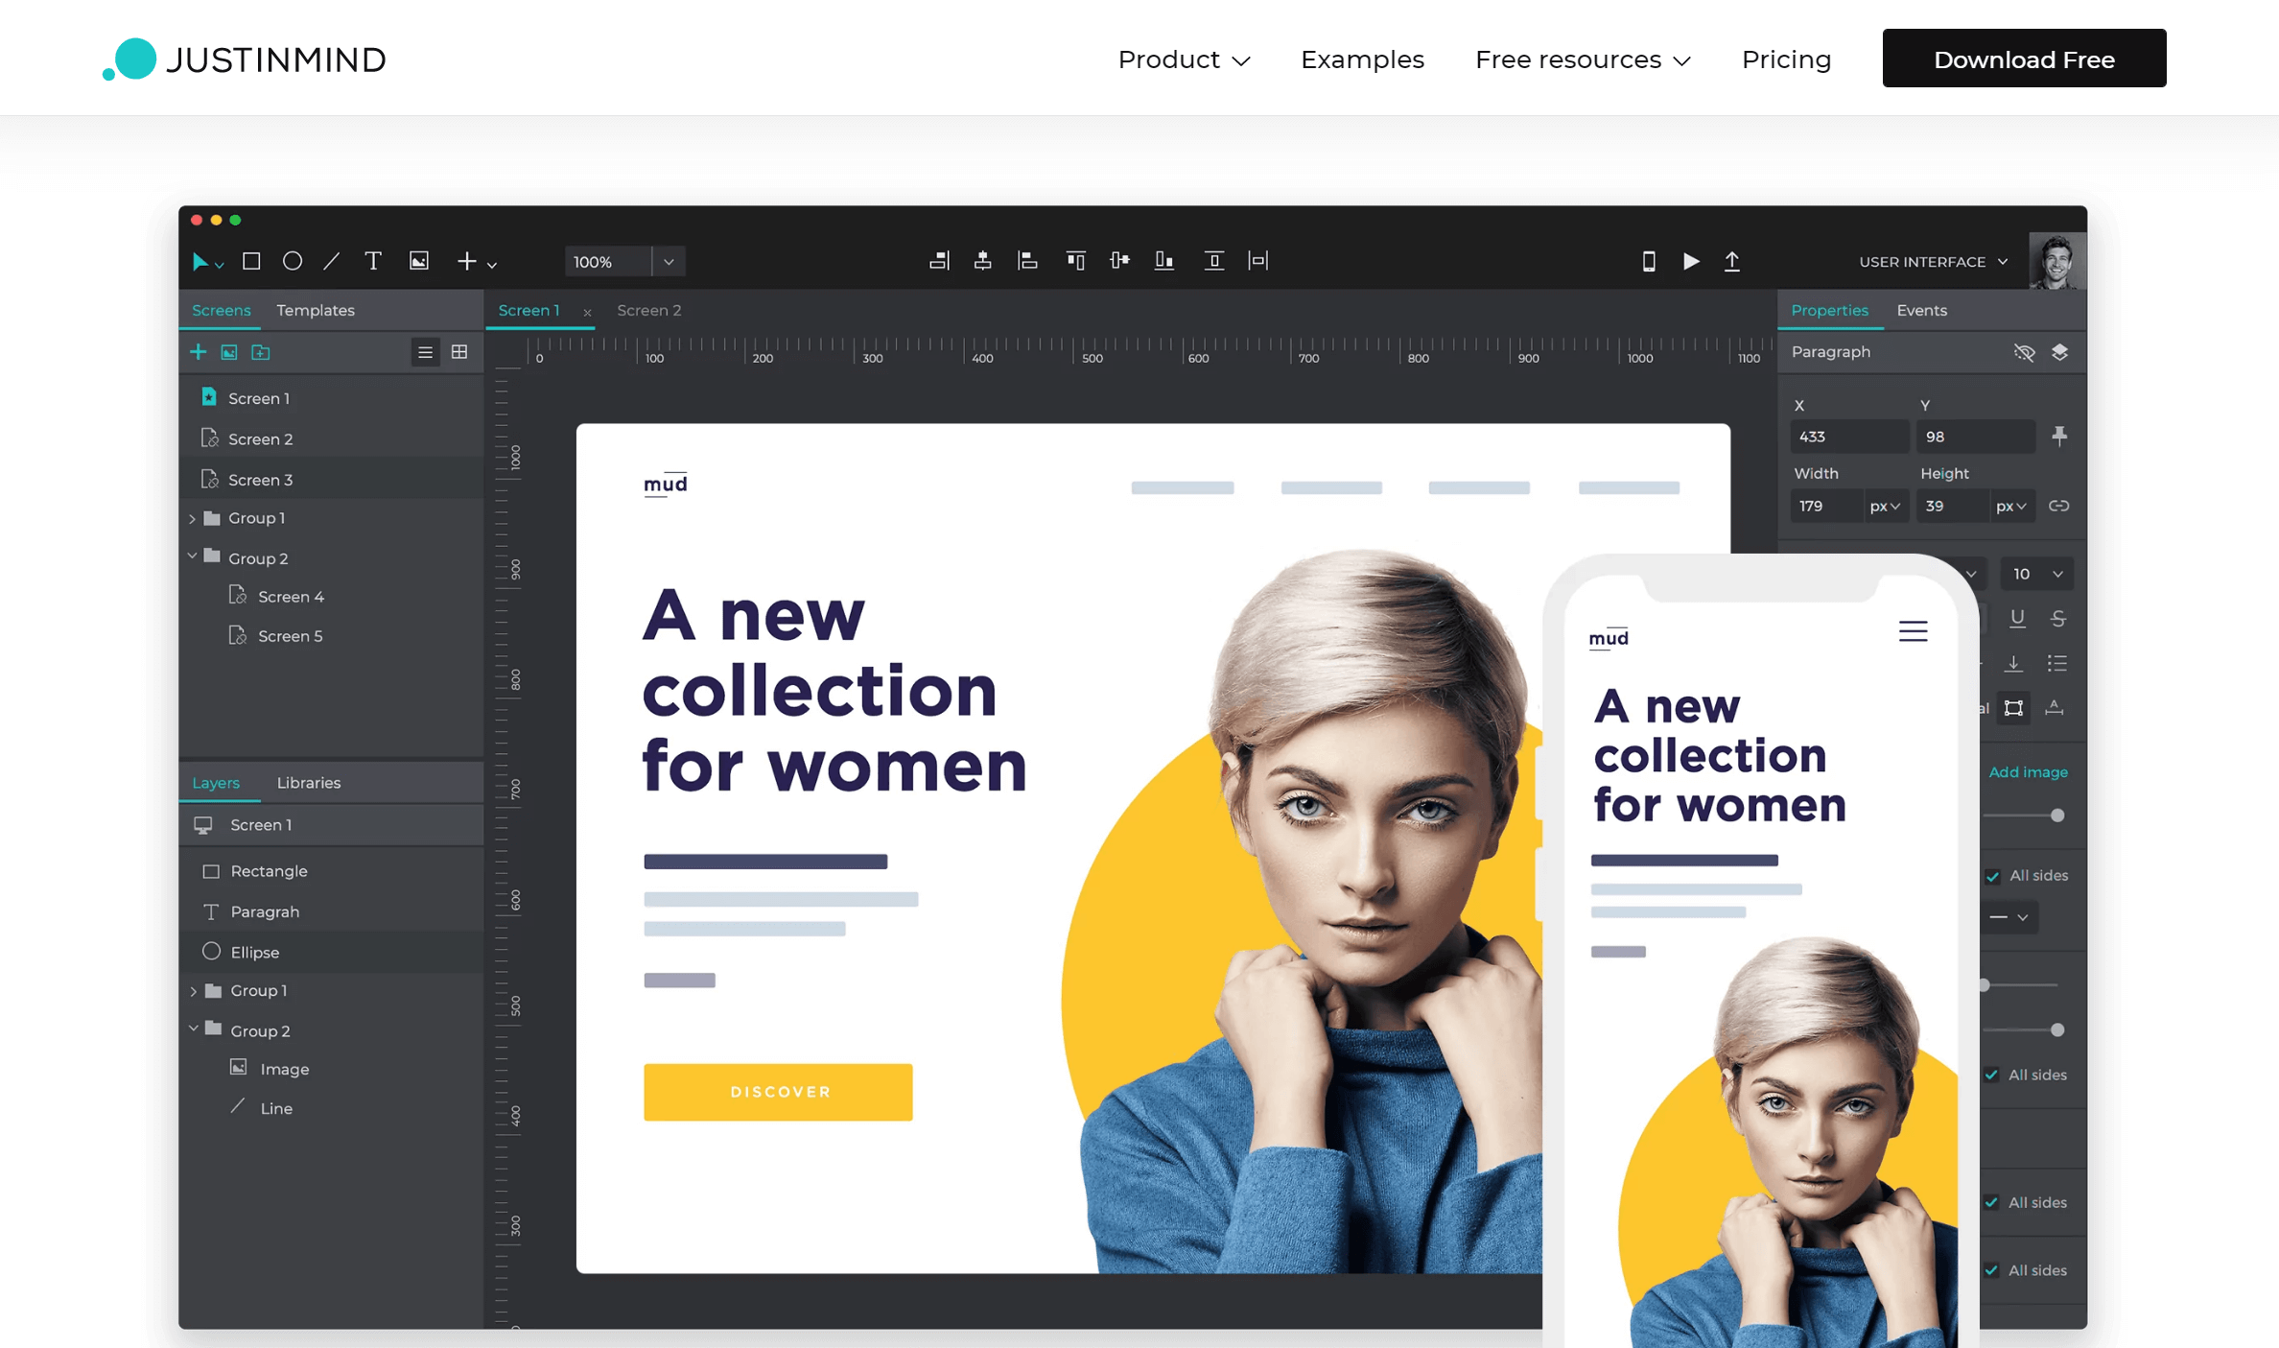Select the Ellipse tool in toolbar
Image resolution: width=2279 pixels, height=1348 pixels.
[293, 261]
